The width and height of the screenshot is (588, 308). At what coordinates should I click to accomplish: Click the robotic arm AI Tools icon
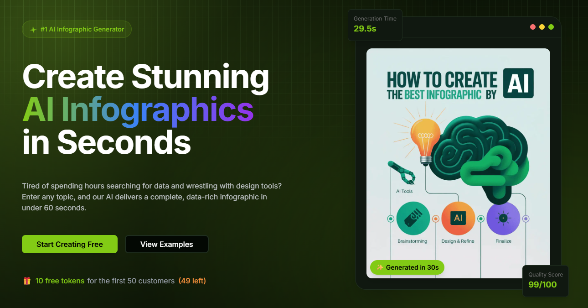tap(401, 173)
